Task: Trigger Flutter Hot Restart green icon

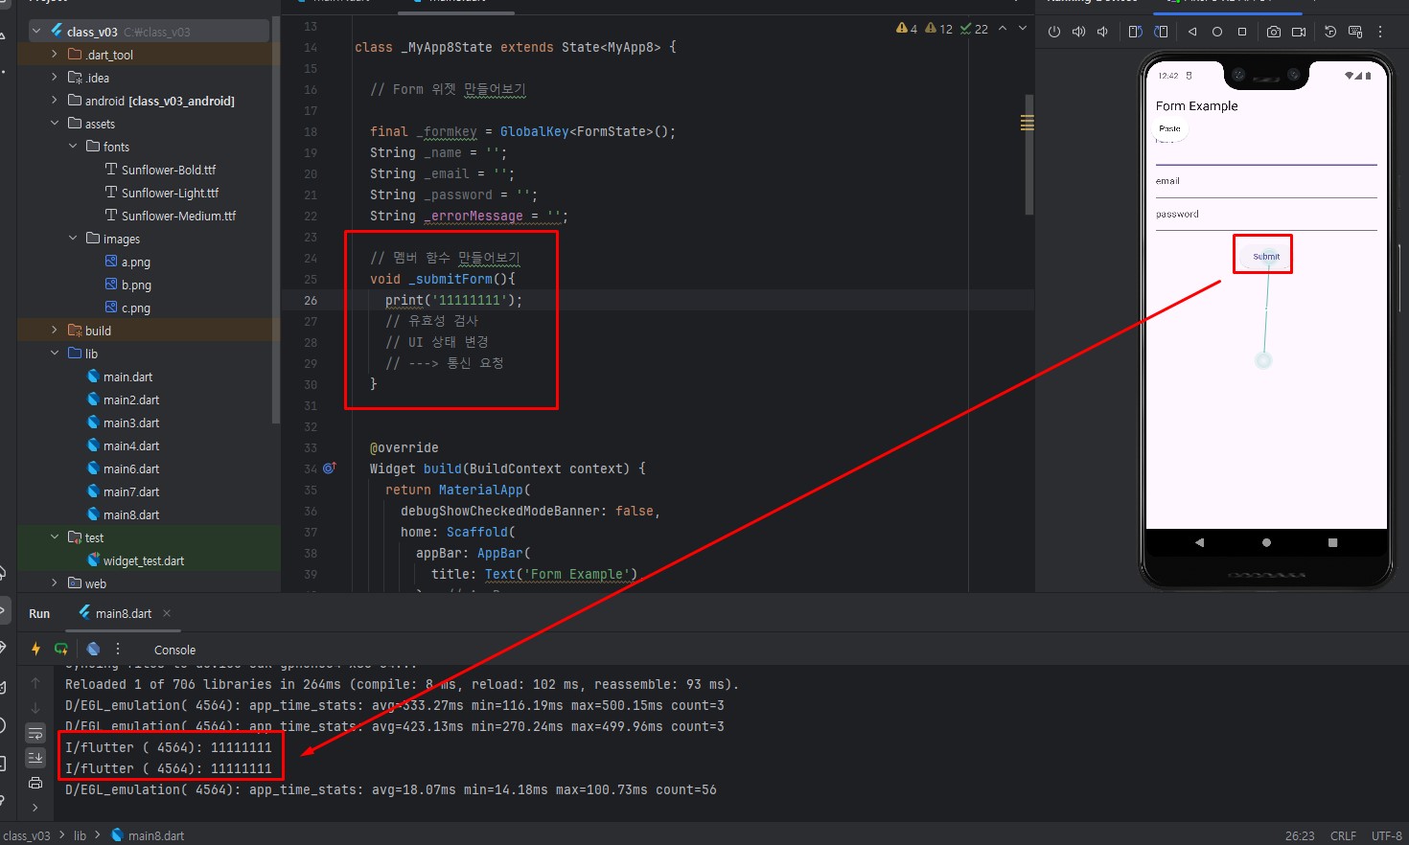Action: coord(61,649)
